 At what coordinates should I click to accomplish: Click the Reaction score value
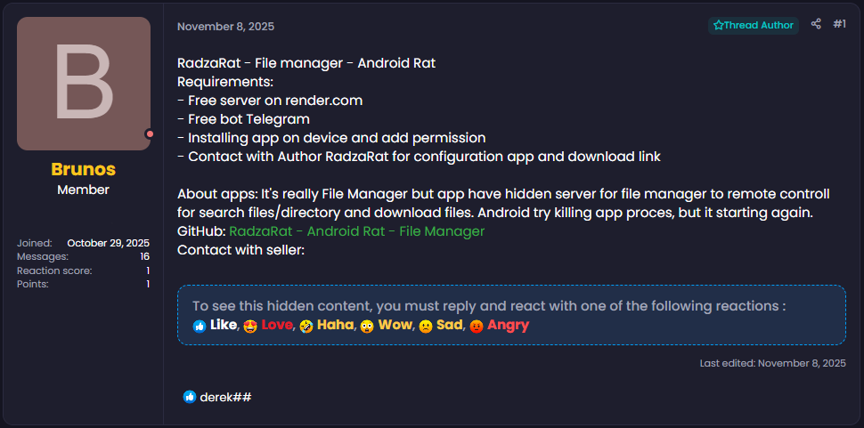pyautogui.click(x=148, y=271)
